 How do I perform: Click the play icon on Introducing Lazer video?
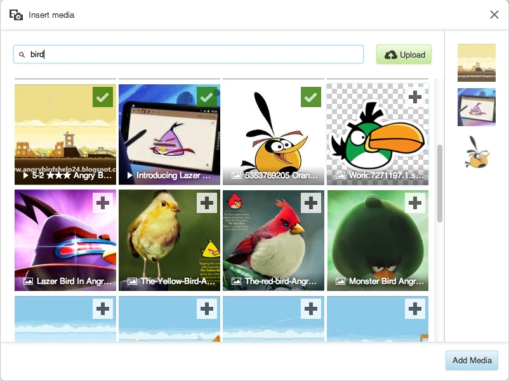point(130,176)
